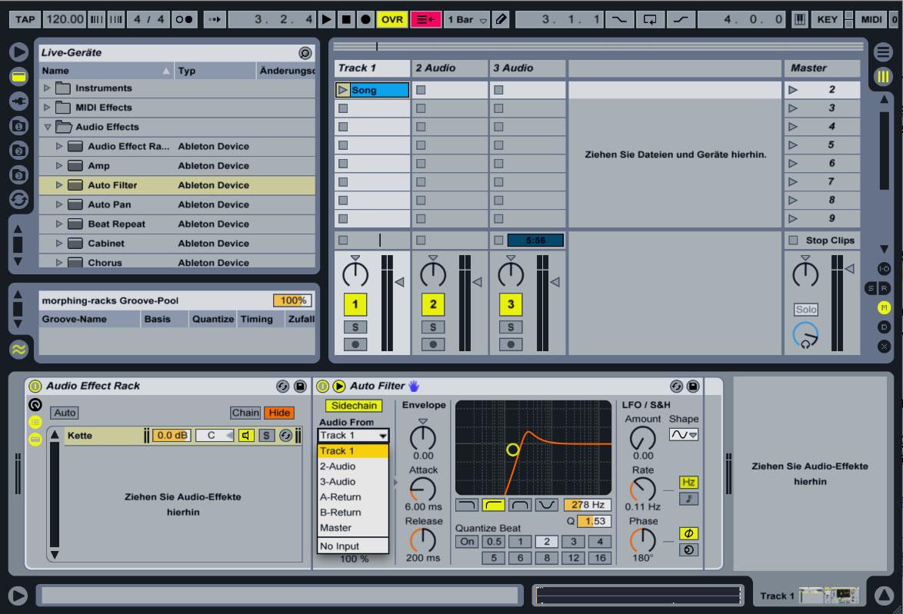903x614 pixels.
Task: Click the Stop Clips button
Action: (821, 241)
